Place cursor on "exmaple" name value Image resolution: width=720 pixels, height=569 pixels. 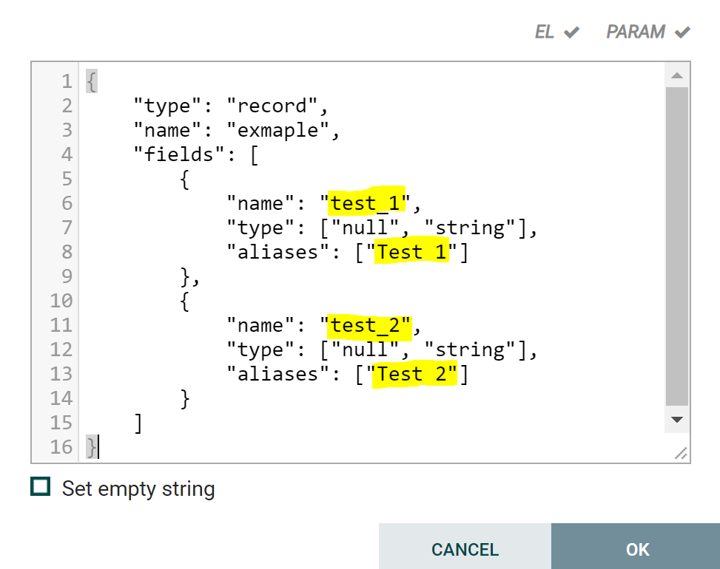[277, 130]
